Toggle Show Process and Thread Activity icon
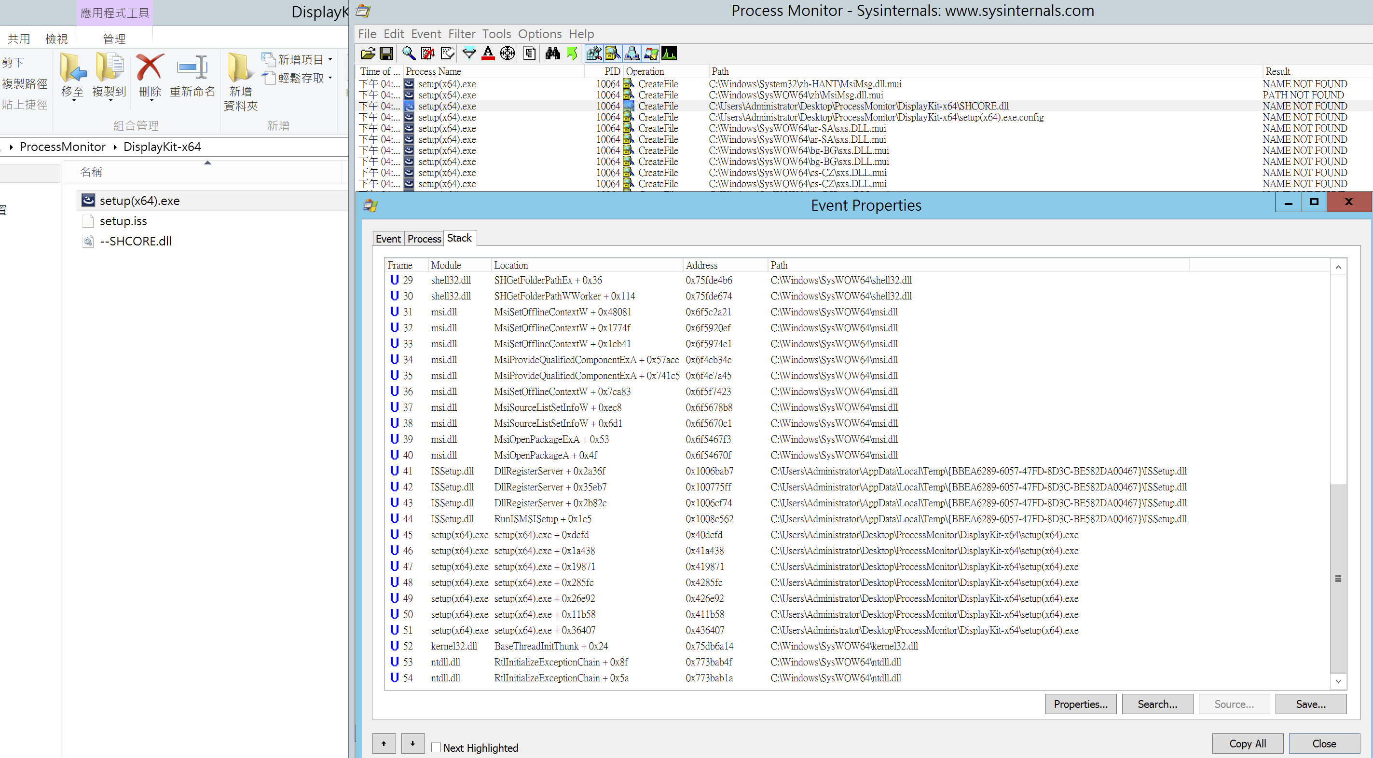1373x758 pixels. 650,53
